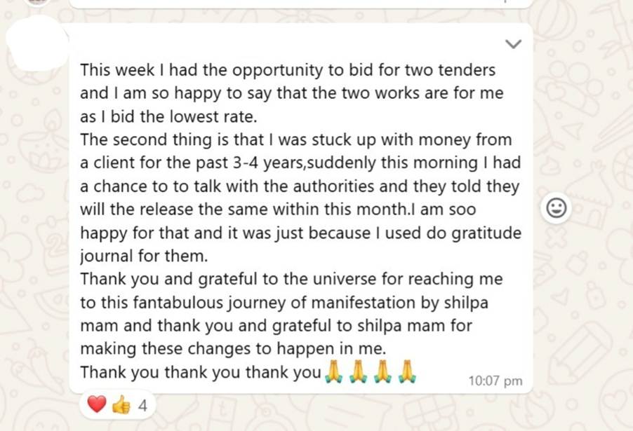This screenshot has height=431, width=633.
Task: Click the line starting "This week I had"
Action: pyautogui.click(x=287, y=70)
